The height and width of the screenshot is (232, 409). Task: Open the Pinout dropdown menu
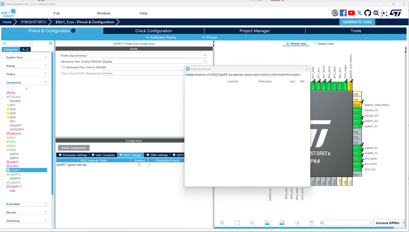point(209,38)
